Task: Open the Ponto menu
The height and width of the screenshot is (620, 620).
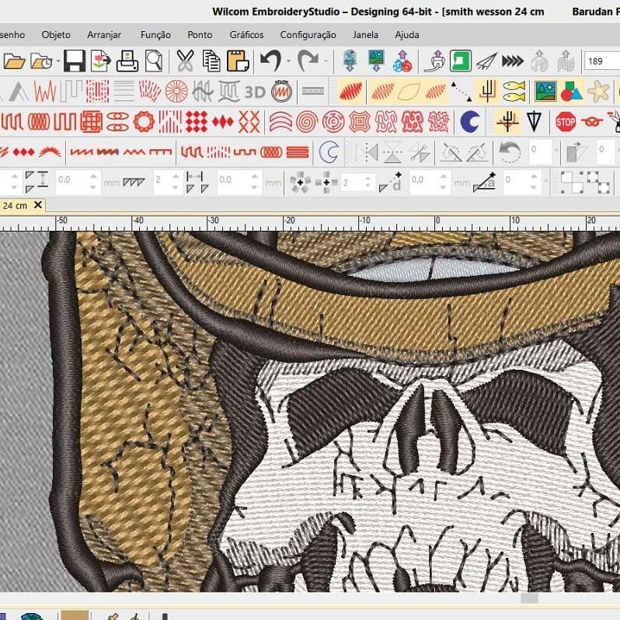Action: pos(200,35)
